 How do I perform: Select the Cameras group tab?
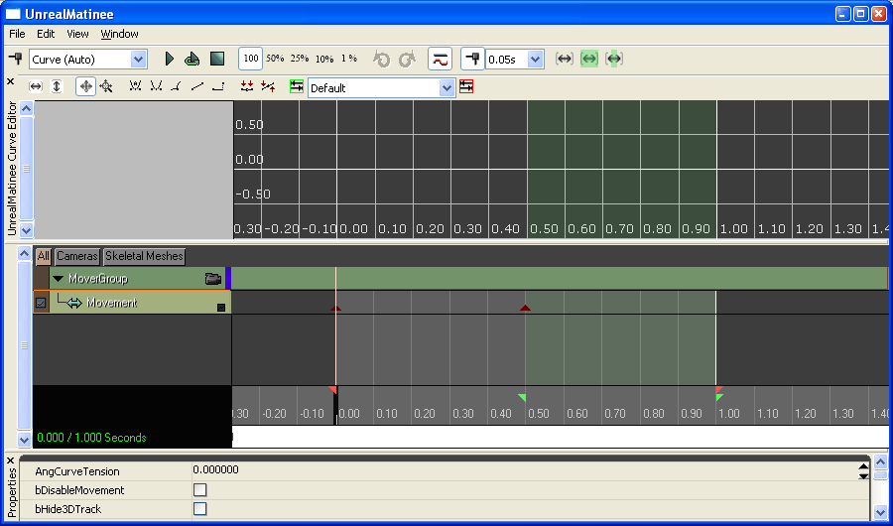77,256
